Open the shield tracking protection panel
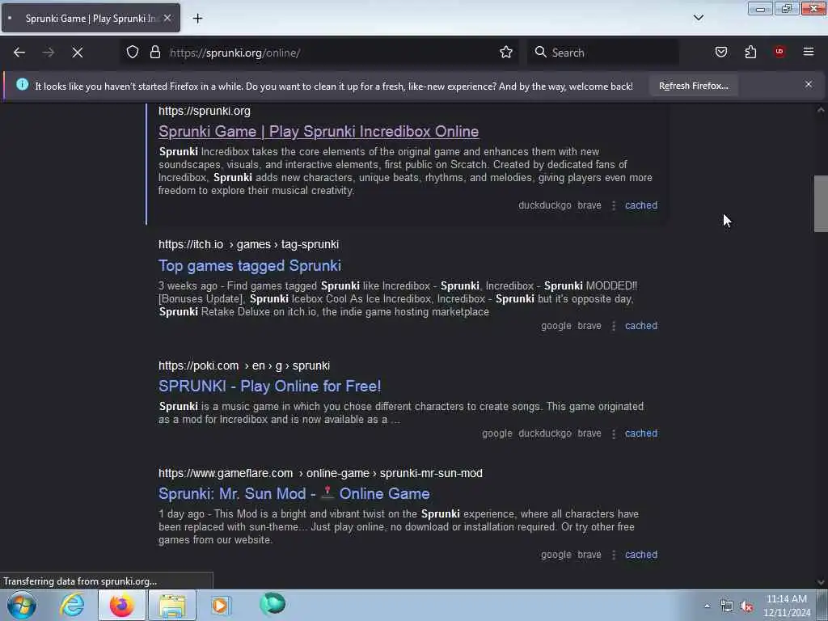 (133, 53)
